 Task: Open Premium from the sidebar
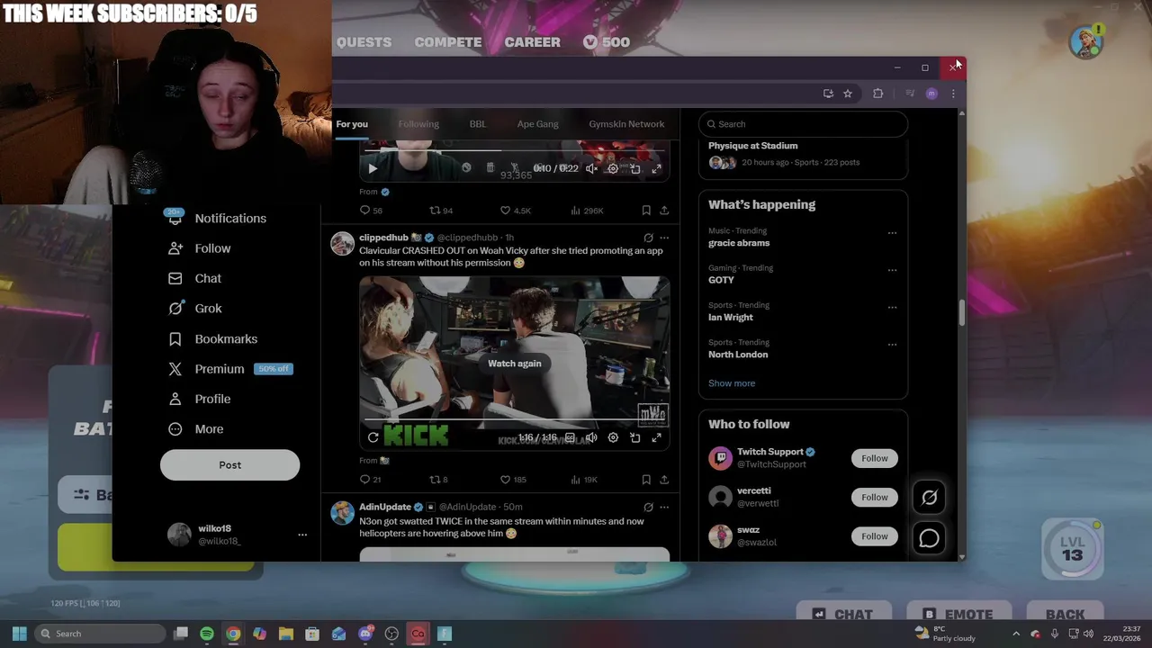pyautogui.click(x=229, y=369)
